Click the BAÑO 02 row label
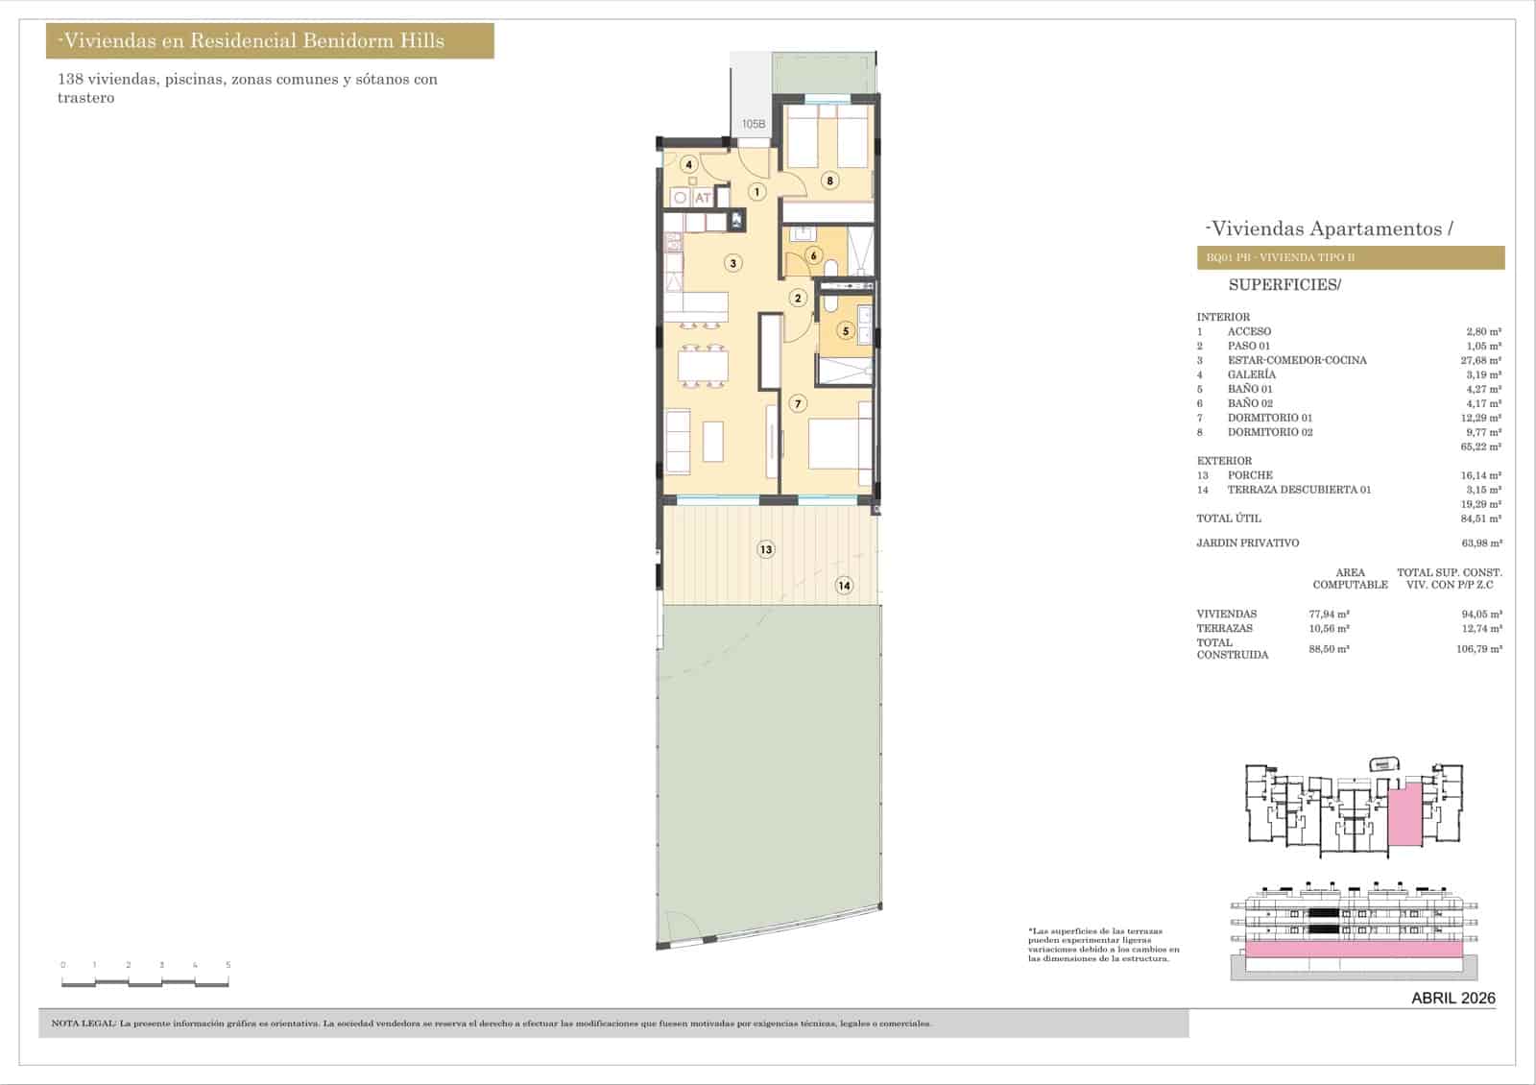This screenshot has width=1536, height=1085. pyautogui.click(x=1250, y=403)
